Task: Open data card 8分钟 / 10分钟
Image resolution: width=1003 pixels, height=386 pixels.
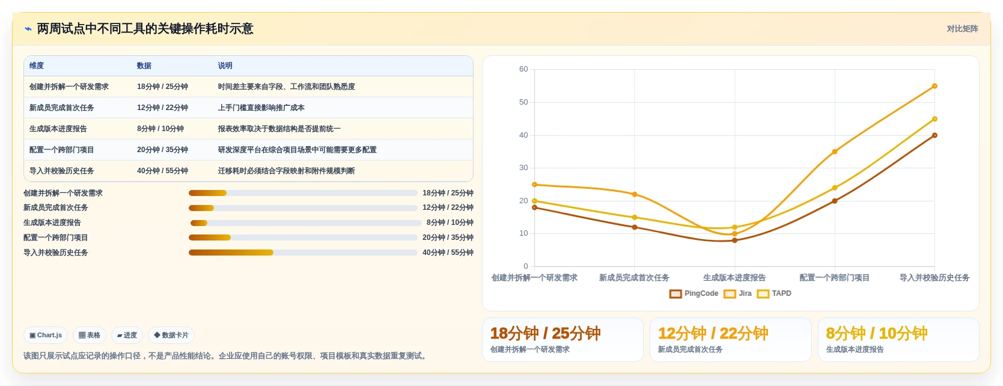Action: coord(898,340)
